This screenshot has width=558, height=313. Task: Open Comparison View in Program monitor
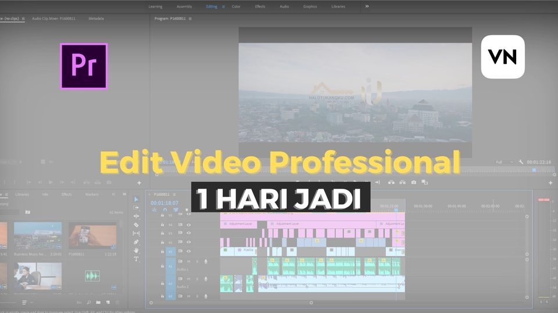pos(424,182)
